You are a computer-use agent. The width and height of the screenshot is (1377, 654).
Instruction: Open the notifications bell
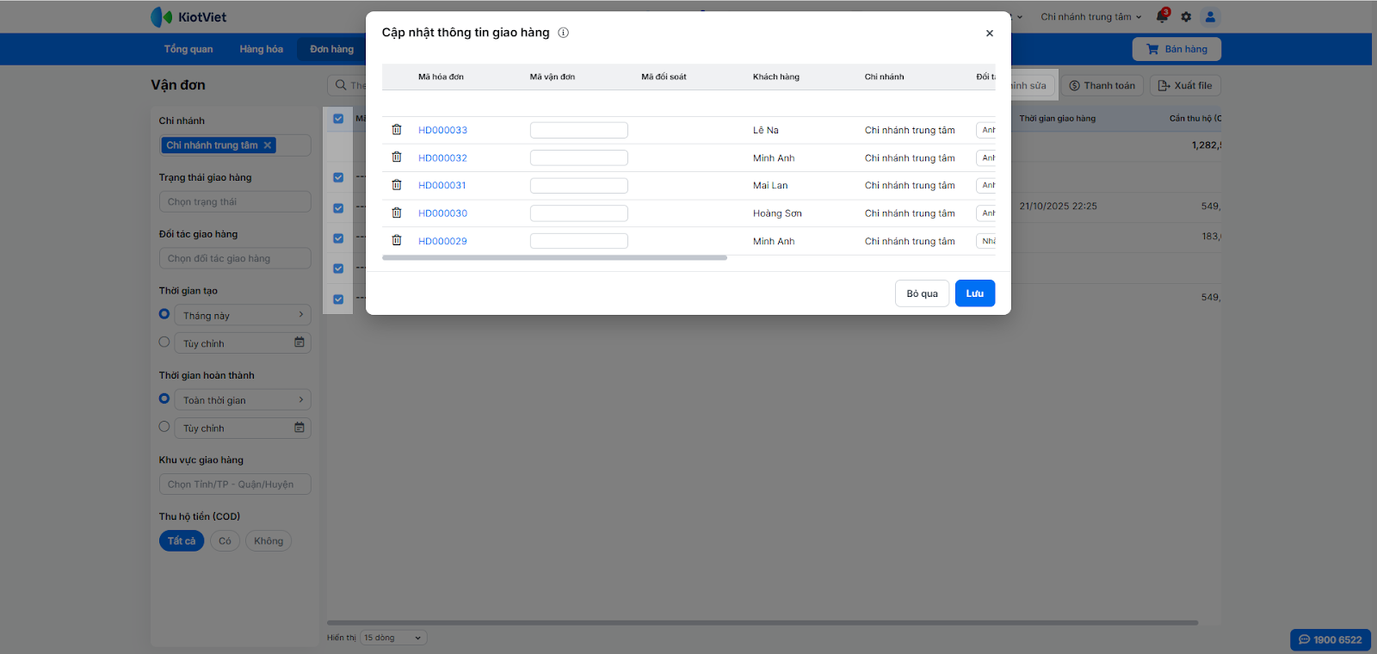click(x=1162, y=16)
